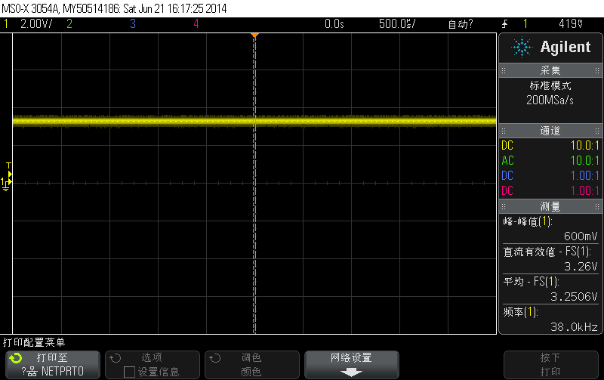Click the 0.0s delay time value
Viewport: 604px width, 380px height.
pyautogui.click(x=334, y=24)
